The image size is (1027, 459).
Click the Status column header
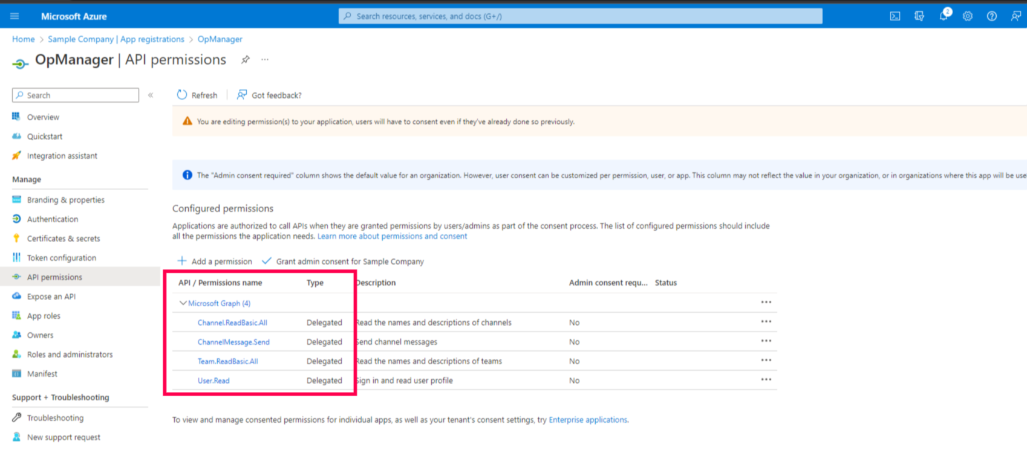tap(666, 283)
